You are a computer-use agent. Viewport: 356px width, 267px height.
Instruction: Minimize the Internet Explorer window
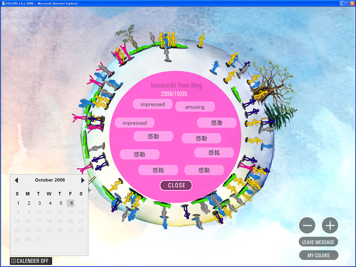click(x=342, y=3)
